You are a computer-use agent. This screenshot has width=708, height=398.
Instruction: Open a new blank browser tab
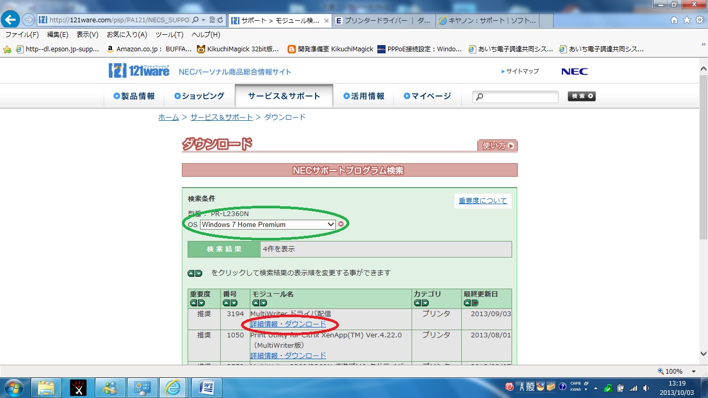point(546,21)
